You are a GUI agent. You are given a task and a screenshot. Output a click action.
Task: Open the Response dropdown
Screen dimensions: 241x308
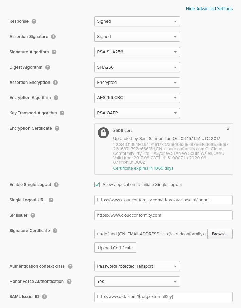coord(137,21)
